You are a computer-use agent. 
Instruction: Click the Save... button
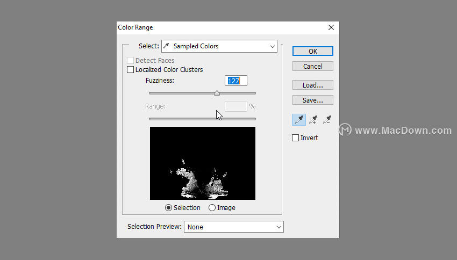(x=313, y=100)
